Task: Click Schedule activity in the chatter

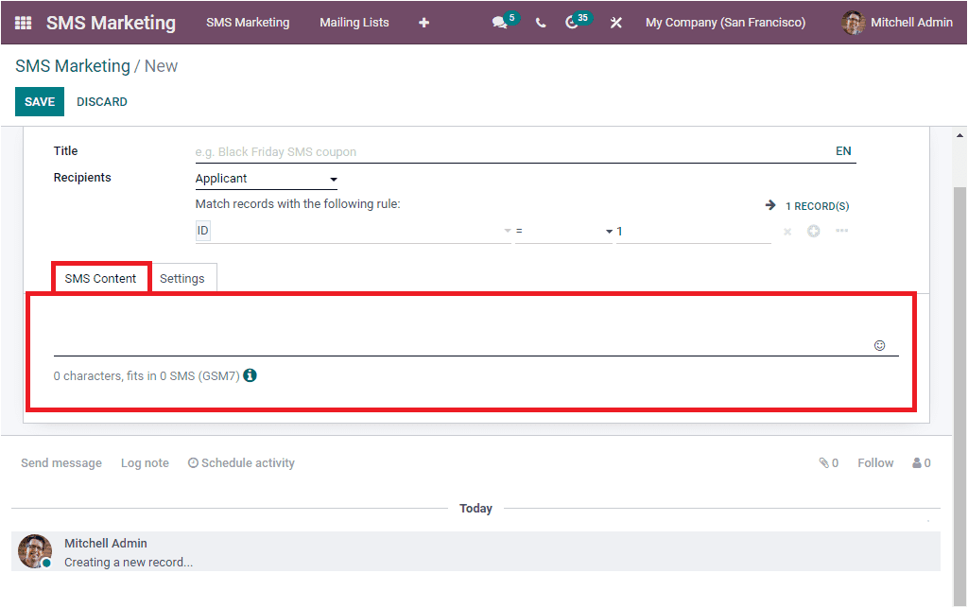Action: pyautogui.click(x=241, y=463)
